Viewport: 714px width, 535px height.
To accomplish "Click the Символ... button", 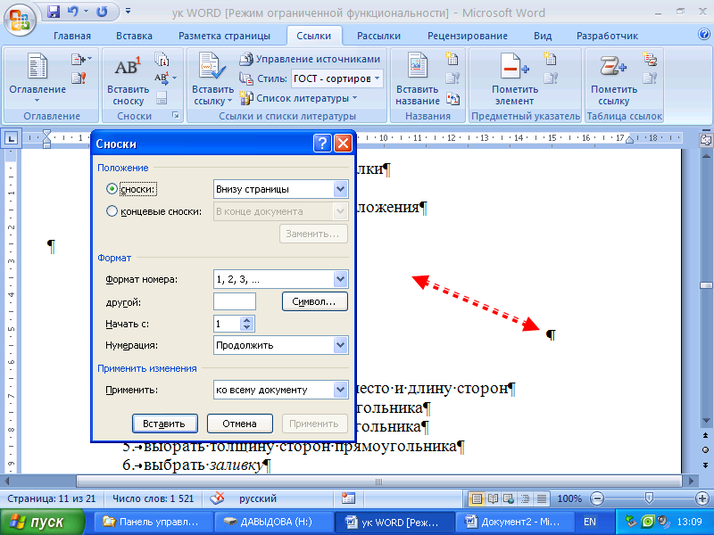I will [315, 301].
